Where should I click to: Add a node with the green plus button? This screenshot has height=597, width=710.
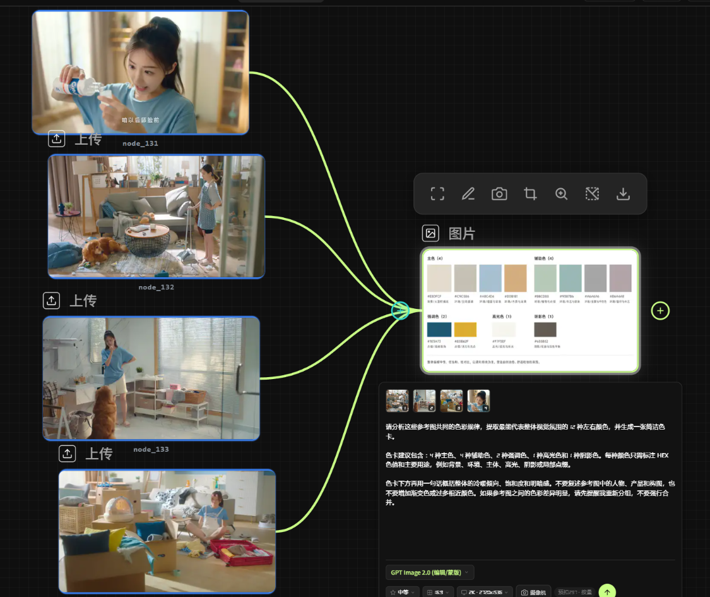pyautogui.click(x=660, y=311)
